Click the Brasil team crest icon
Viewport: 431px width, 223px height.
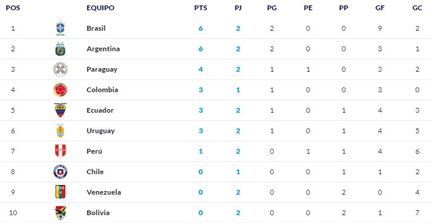[60, 28]
